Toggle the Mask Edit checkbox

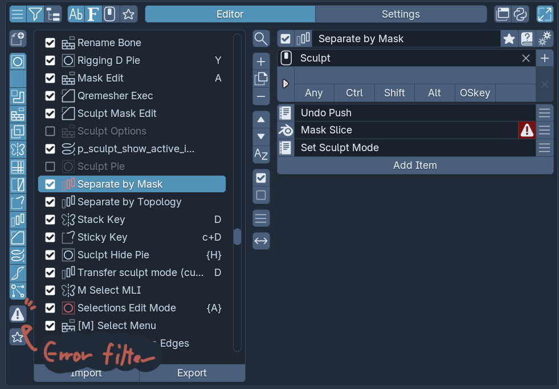tap(50, 78)
